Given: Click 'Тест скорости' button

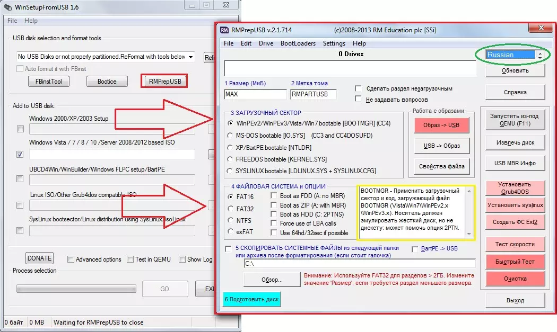Looking at the screenshot, I should pos(515,244).
